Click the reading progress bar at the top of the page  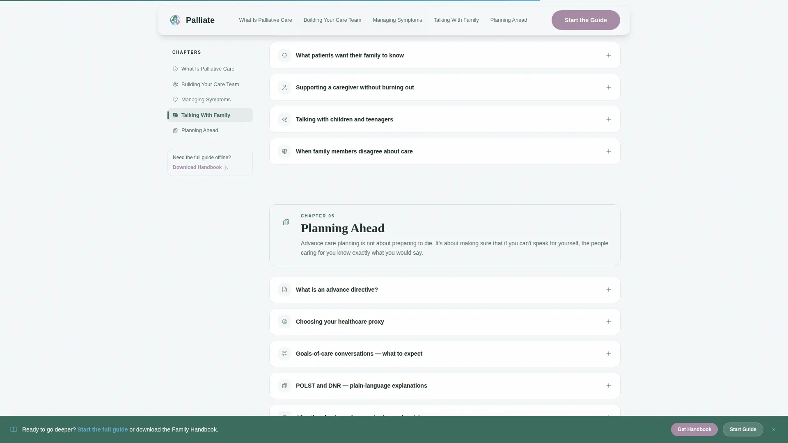point(270,1)
